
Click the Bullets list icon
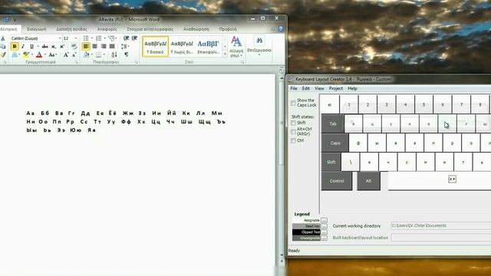(x=86, y=38)
